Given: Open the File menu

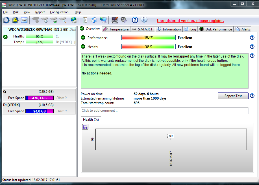Looking at the screenshot, I should pos(5,12).
